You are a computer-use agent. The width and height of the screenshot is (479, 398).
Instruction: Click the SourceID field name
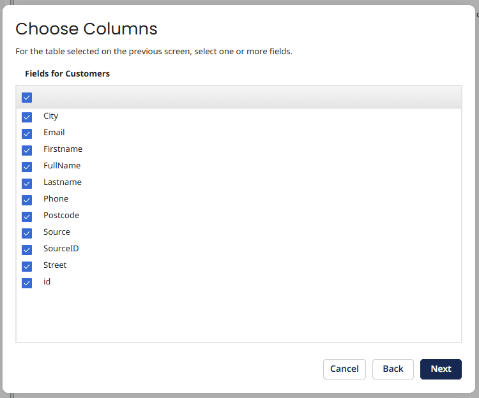(61, 249)
